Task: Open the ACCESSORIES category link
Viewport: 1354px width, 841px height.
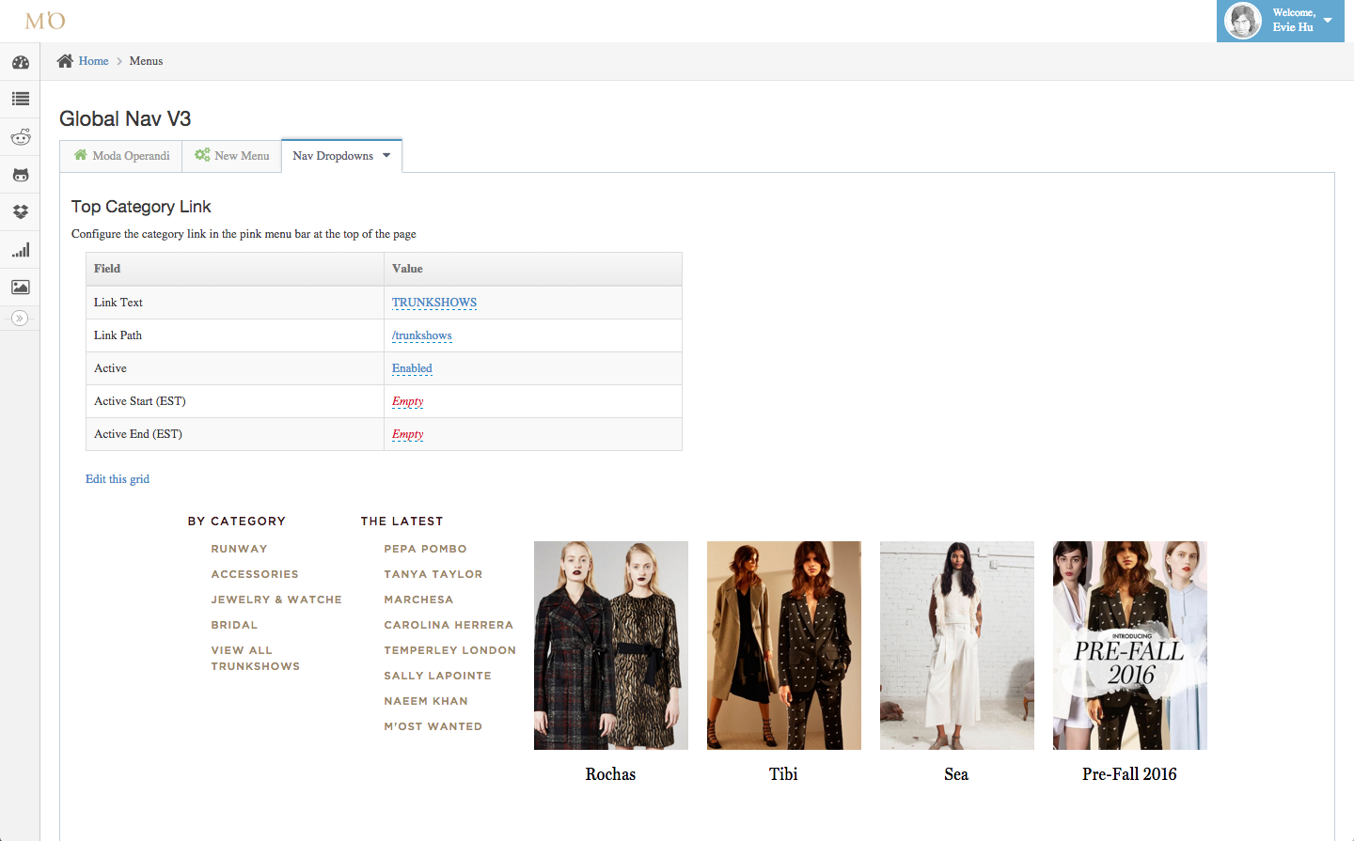Action: 255,574
